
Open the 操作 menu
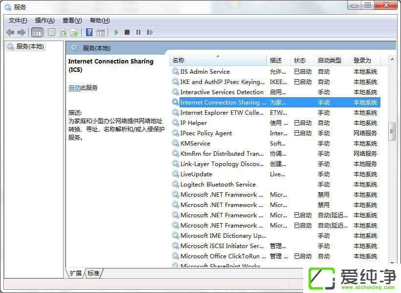pos(45,20)
